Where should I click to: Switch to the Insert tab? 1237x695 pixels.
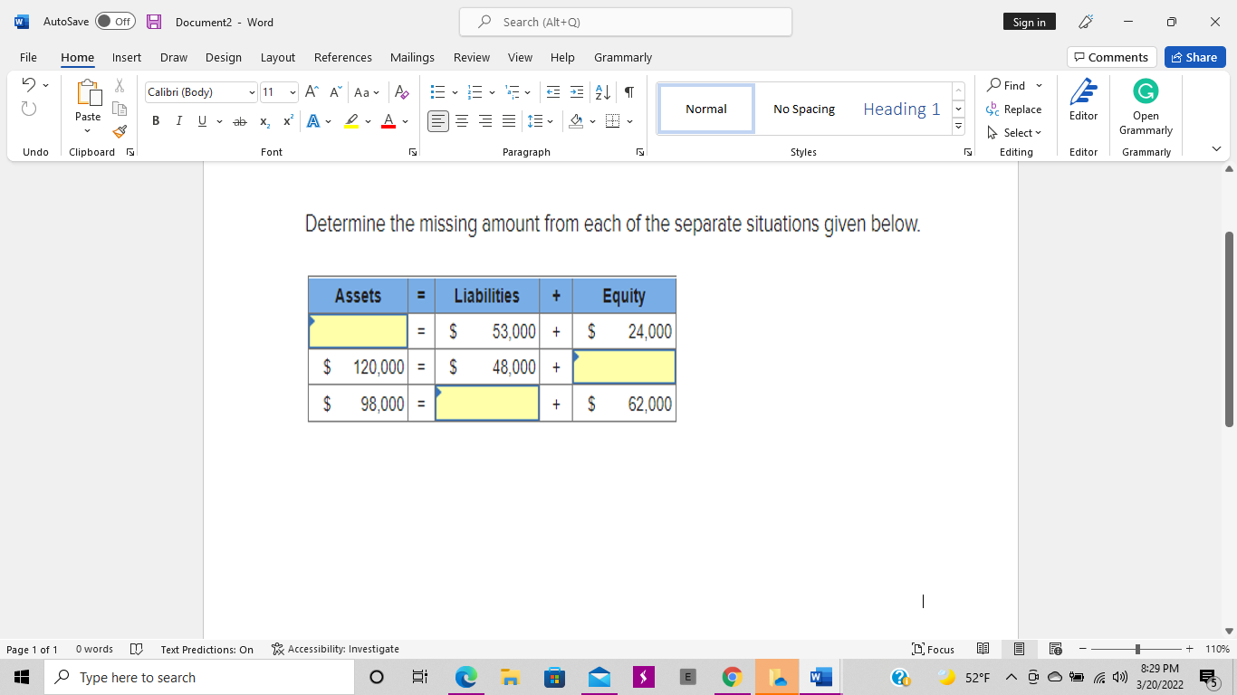[127, 57]
